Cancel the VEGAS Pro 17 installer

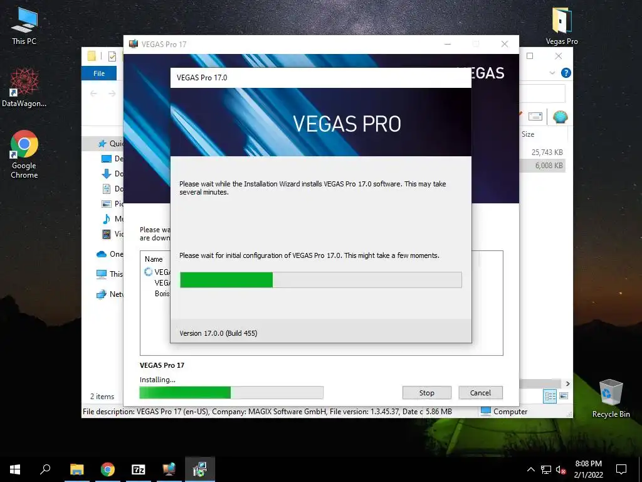480,393
